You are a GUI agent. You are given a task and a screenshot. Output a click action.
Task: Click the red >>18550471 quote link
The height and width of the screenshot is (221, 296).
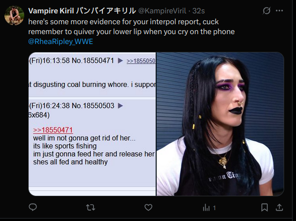click(53, 130)
